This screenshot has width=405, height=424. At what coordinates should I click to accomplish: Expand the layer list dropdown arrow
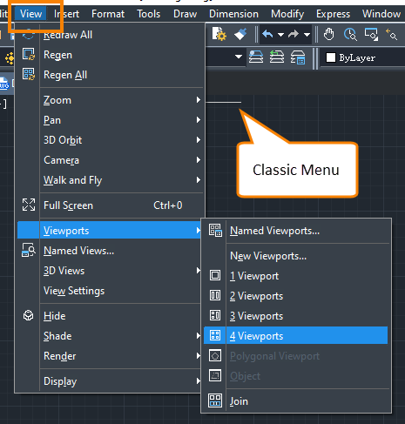point(239,57)
